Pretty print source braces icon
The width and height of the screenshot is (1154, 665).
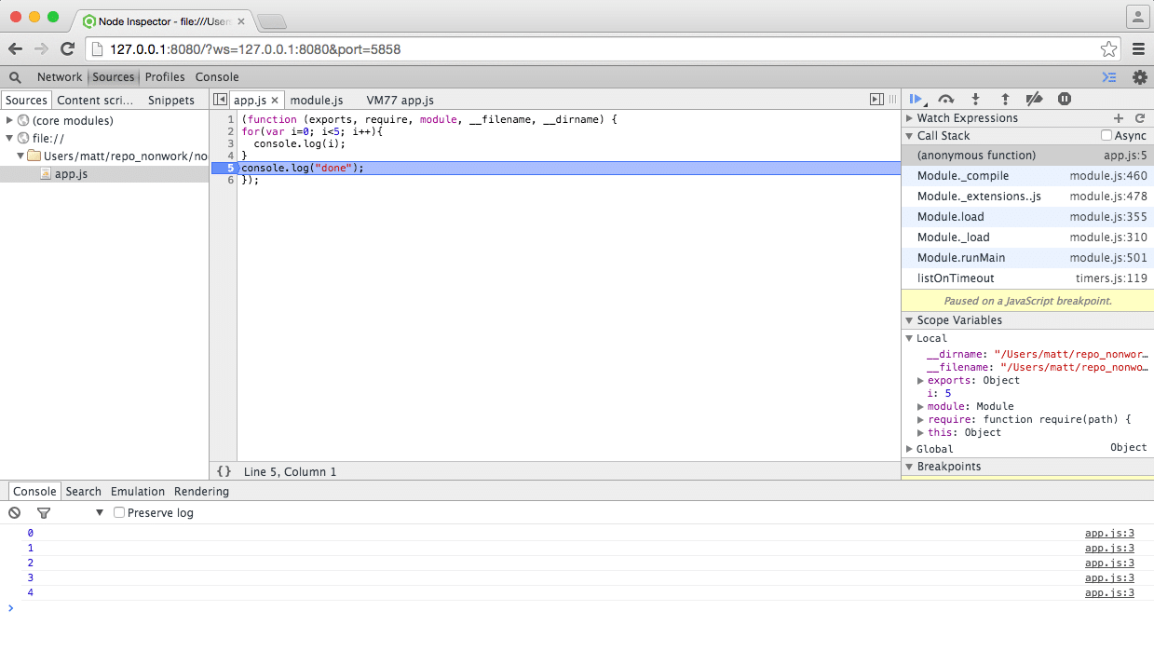pos(224,471)
